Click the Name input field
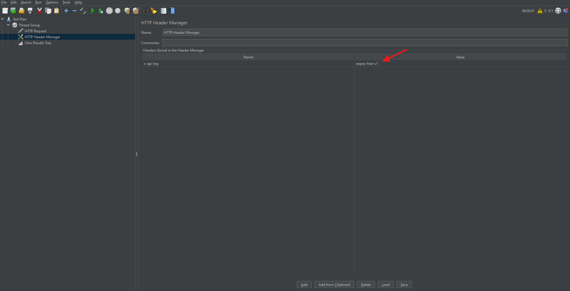The height and width of the screenshot is (291, 570). pos(365,32)
